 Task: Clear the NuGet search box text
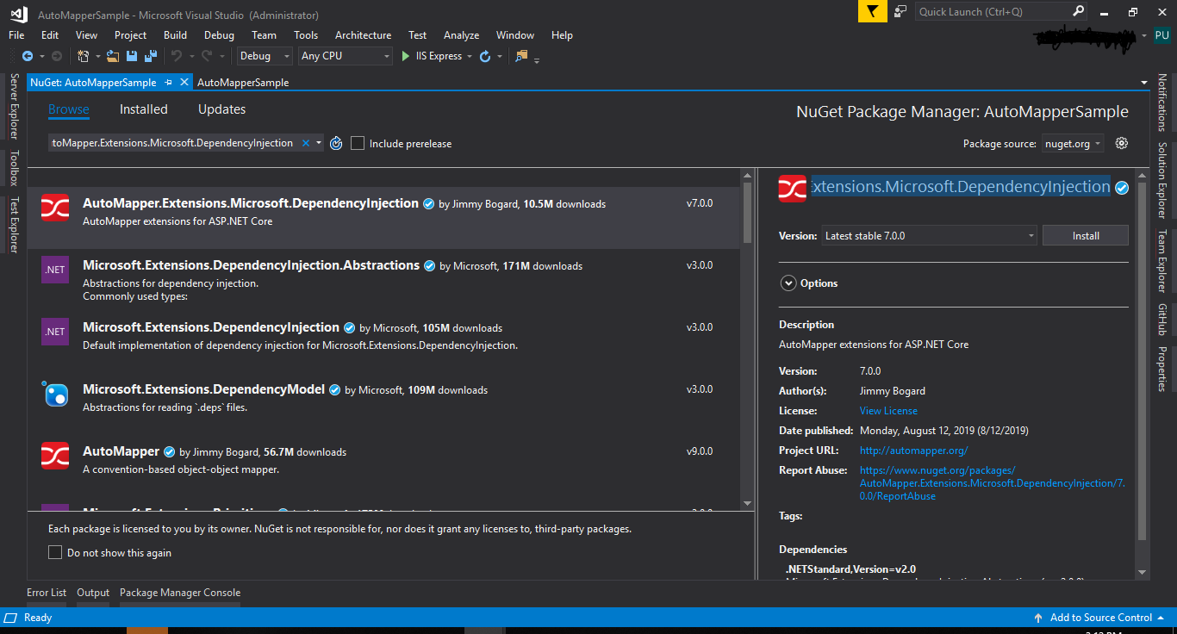(x=305, y=143)
